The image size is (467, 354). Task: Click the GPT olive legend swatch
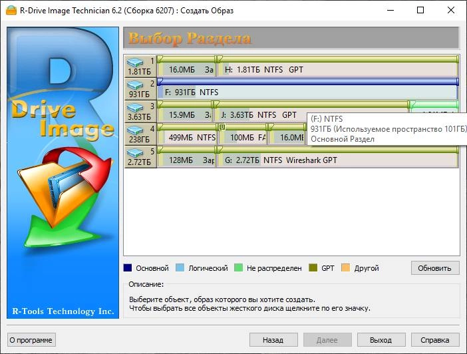click(313, 267)
